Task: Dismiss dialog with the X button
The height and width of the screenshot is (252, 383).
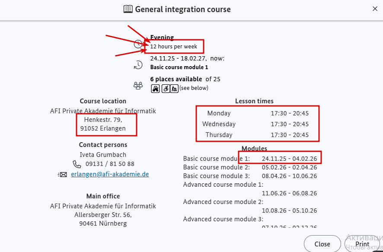Action: click(x=375, y=9)
